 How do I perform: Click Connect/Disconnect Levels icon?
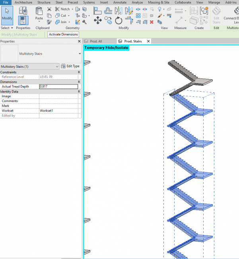pyautogui.click(x=231, y=15)
